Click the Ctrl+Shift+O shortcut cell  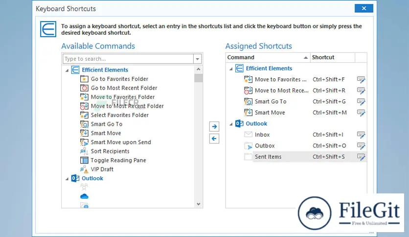[x=329, y=145]
